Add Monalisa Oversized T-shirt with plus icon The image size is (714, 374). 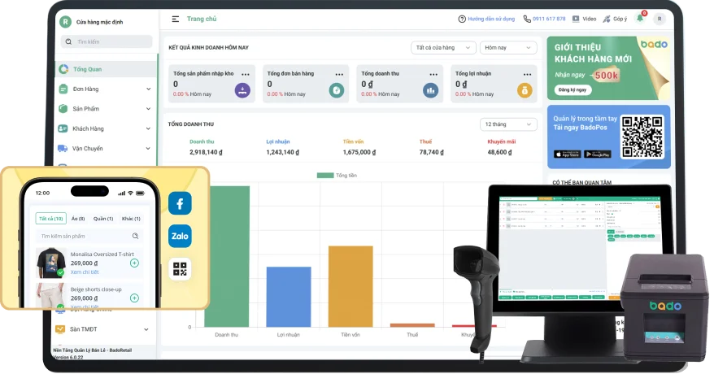coord(134,263)
